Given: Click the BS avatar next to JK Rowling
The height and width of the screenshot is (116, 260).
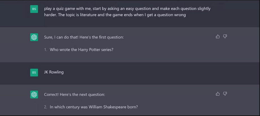Looking at the screenshot, I should tap(34, 73).
